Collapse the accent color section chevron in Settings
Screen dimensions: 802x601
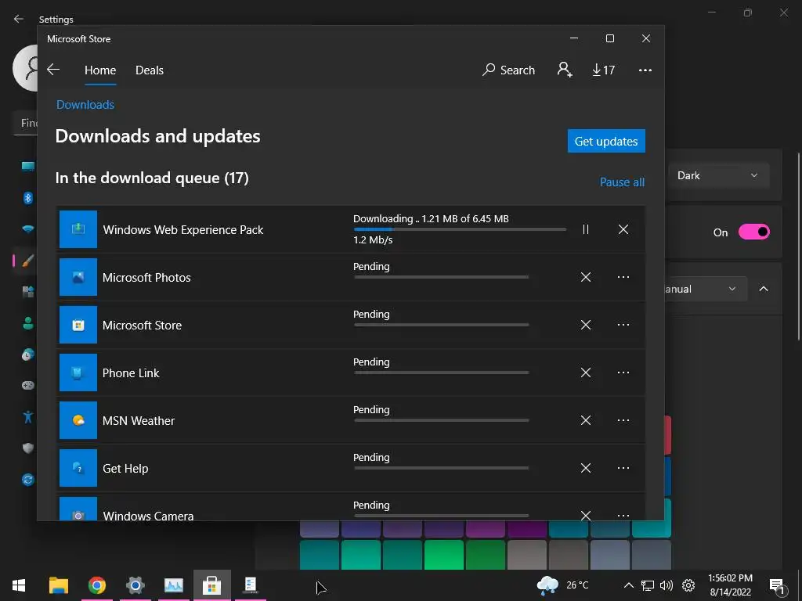point(763,289)
